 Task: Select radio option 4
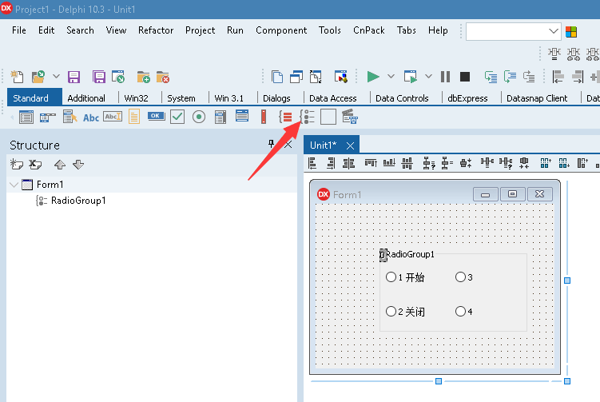click(x=464, y=312)
